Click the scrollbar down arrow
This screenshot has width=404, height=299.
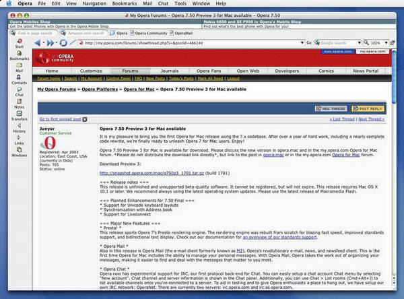pos(394,283)
